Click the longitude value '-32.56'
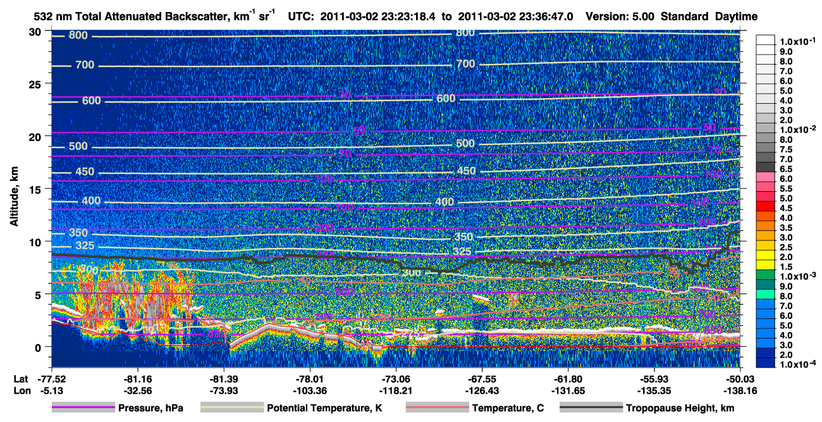 pos(137,390)
